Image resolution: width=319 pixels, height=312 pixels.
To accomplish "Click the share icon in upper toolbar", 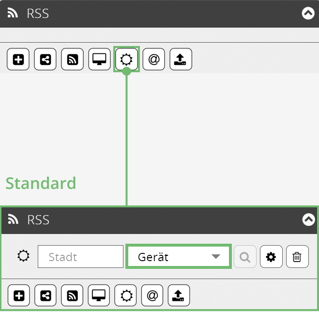I will point(46,60).
